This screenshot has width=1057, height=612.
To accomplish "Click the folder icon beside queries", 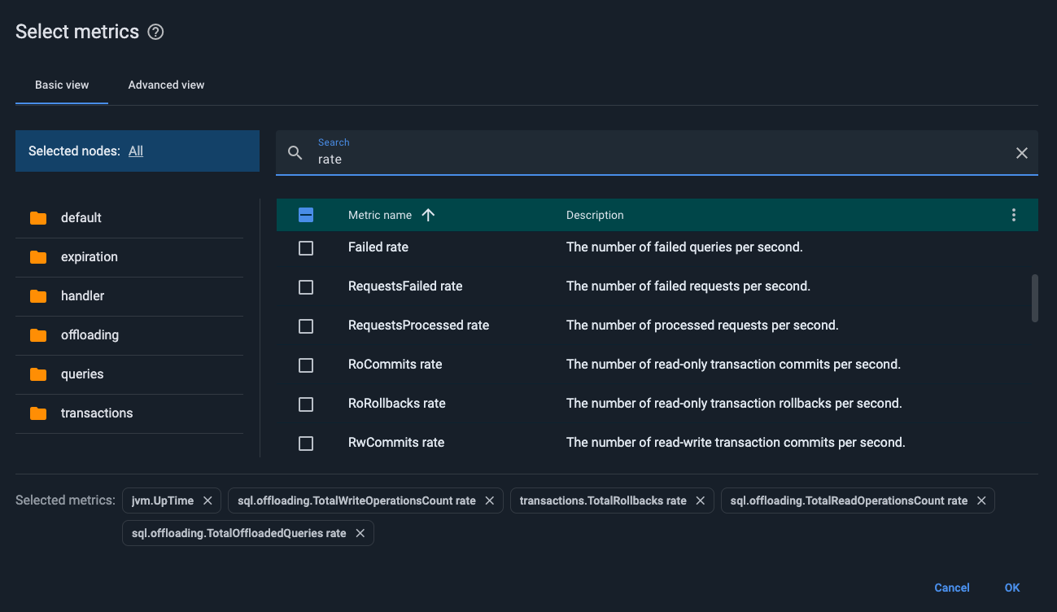I will 38,374.
